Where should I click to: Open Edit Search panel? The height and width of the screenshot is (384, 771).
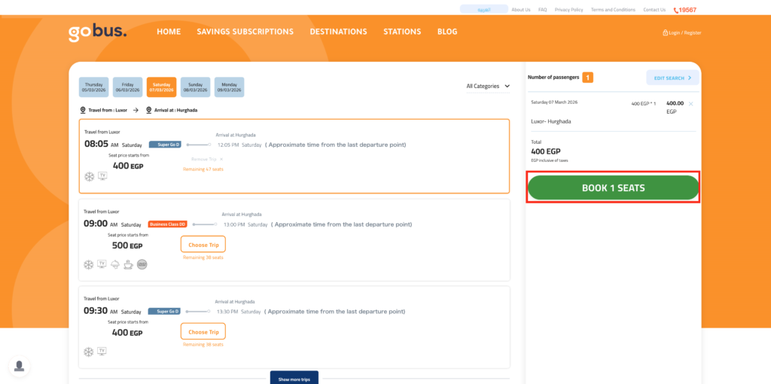(x=672, y=78)
